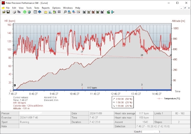Image resolution: width=191 pixels, height=134 pixels.
Task: Click the HR [bpm] axis label
Action: click(x=10, y=21)
